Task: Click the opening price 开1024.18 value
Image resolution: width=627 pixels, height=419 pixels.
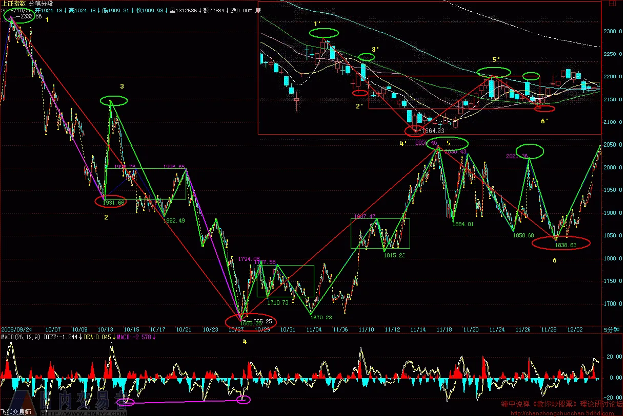Action: [x=48, y=10]
